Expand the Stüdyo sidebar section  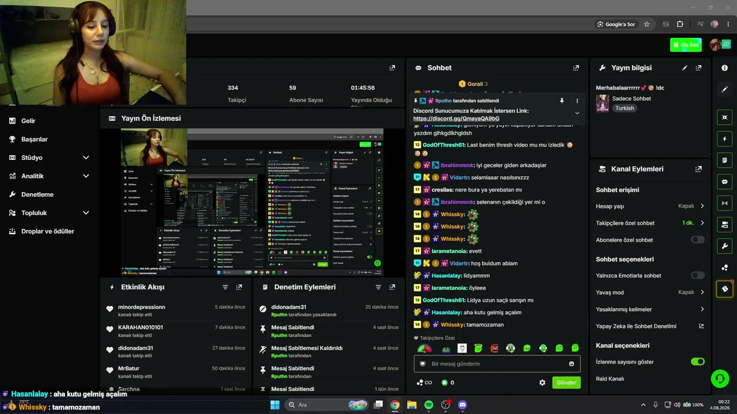86,158
